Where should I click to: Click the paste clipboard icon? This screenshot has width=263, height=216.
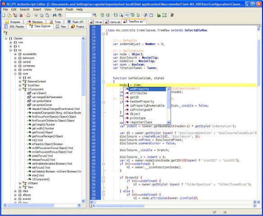coord(47,15)
